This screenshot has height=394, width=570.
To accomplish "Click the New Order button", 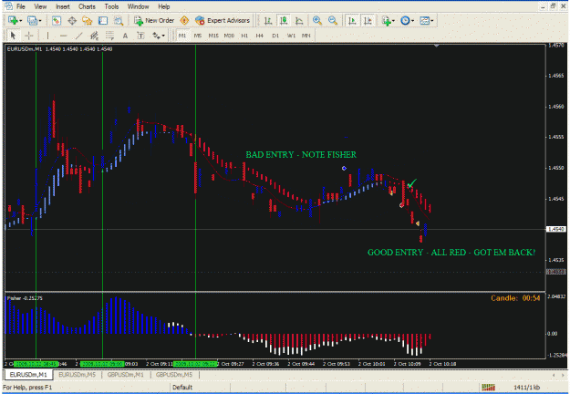I will (x=154, y=21).
